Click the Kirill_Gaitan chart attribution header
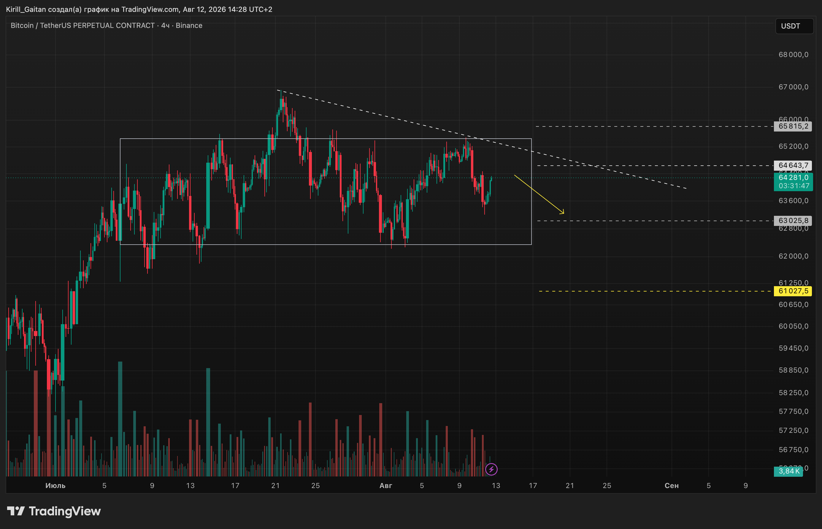822x529 pixels. 139,9
